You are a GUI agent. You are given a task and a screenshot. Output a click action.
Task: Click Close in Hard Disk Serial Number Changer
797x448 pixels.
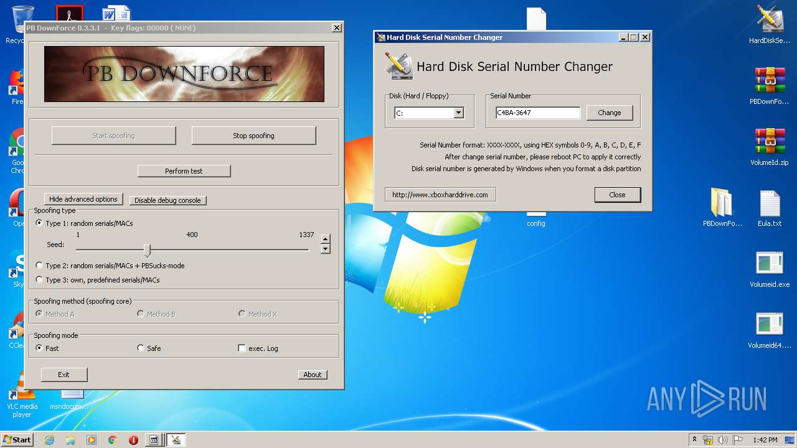point(617,195)
